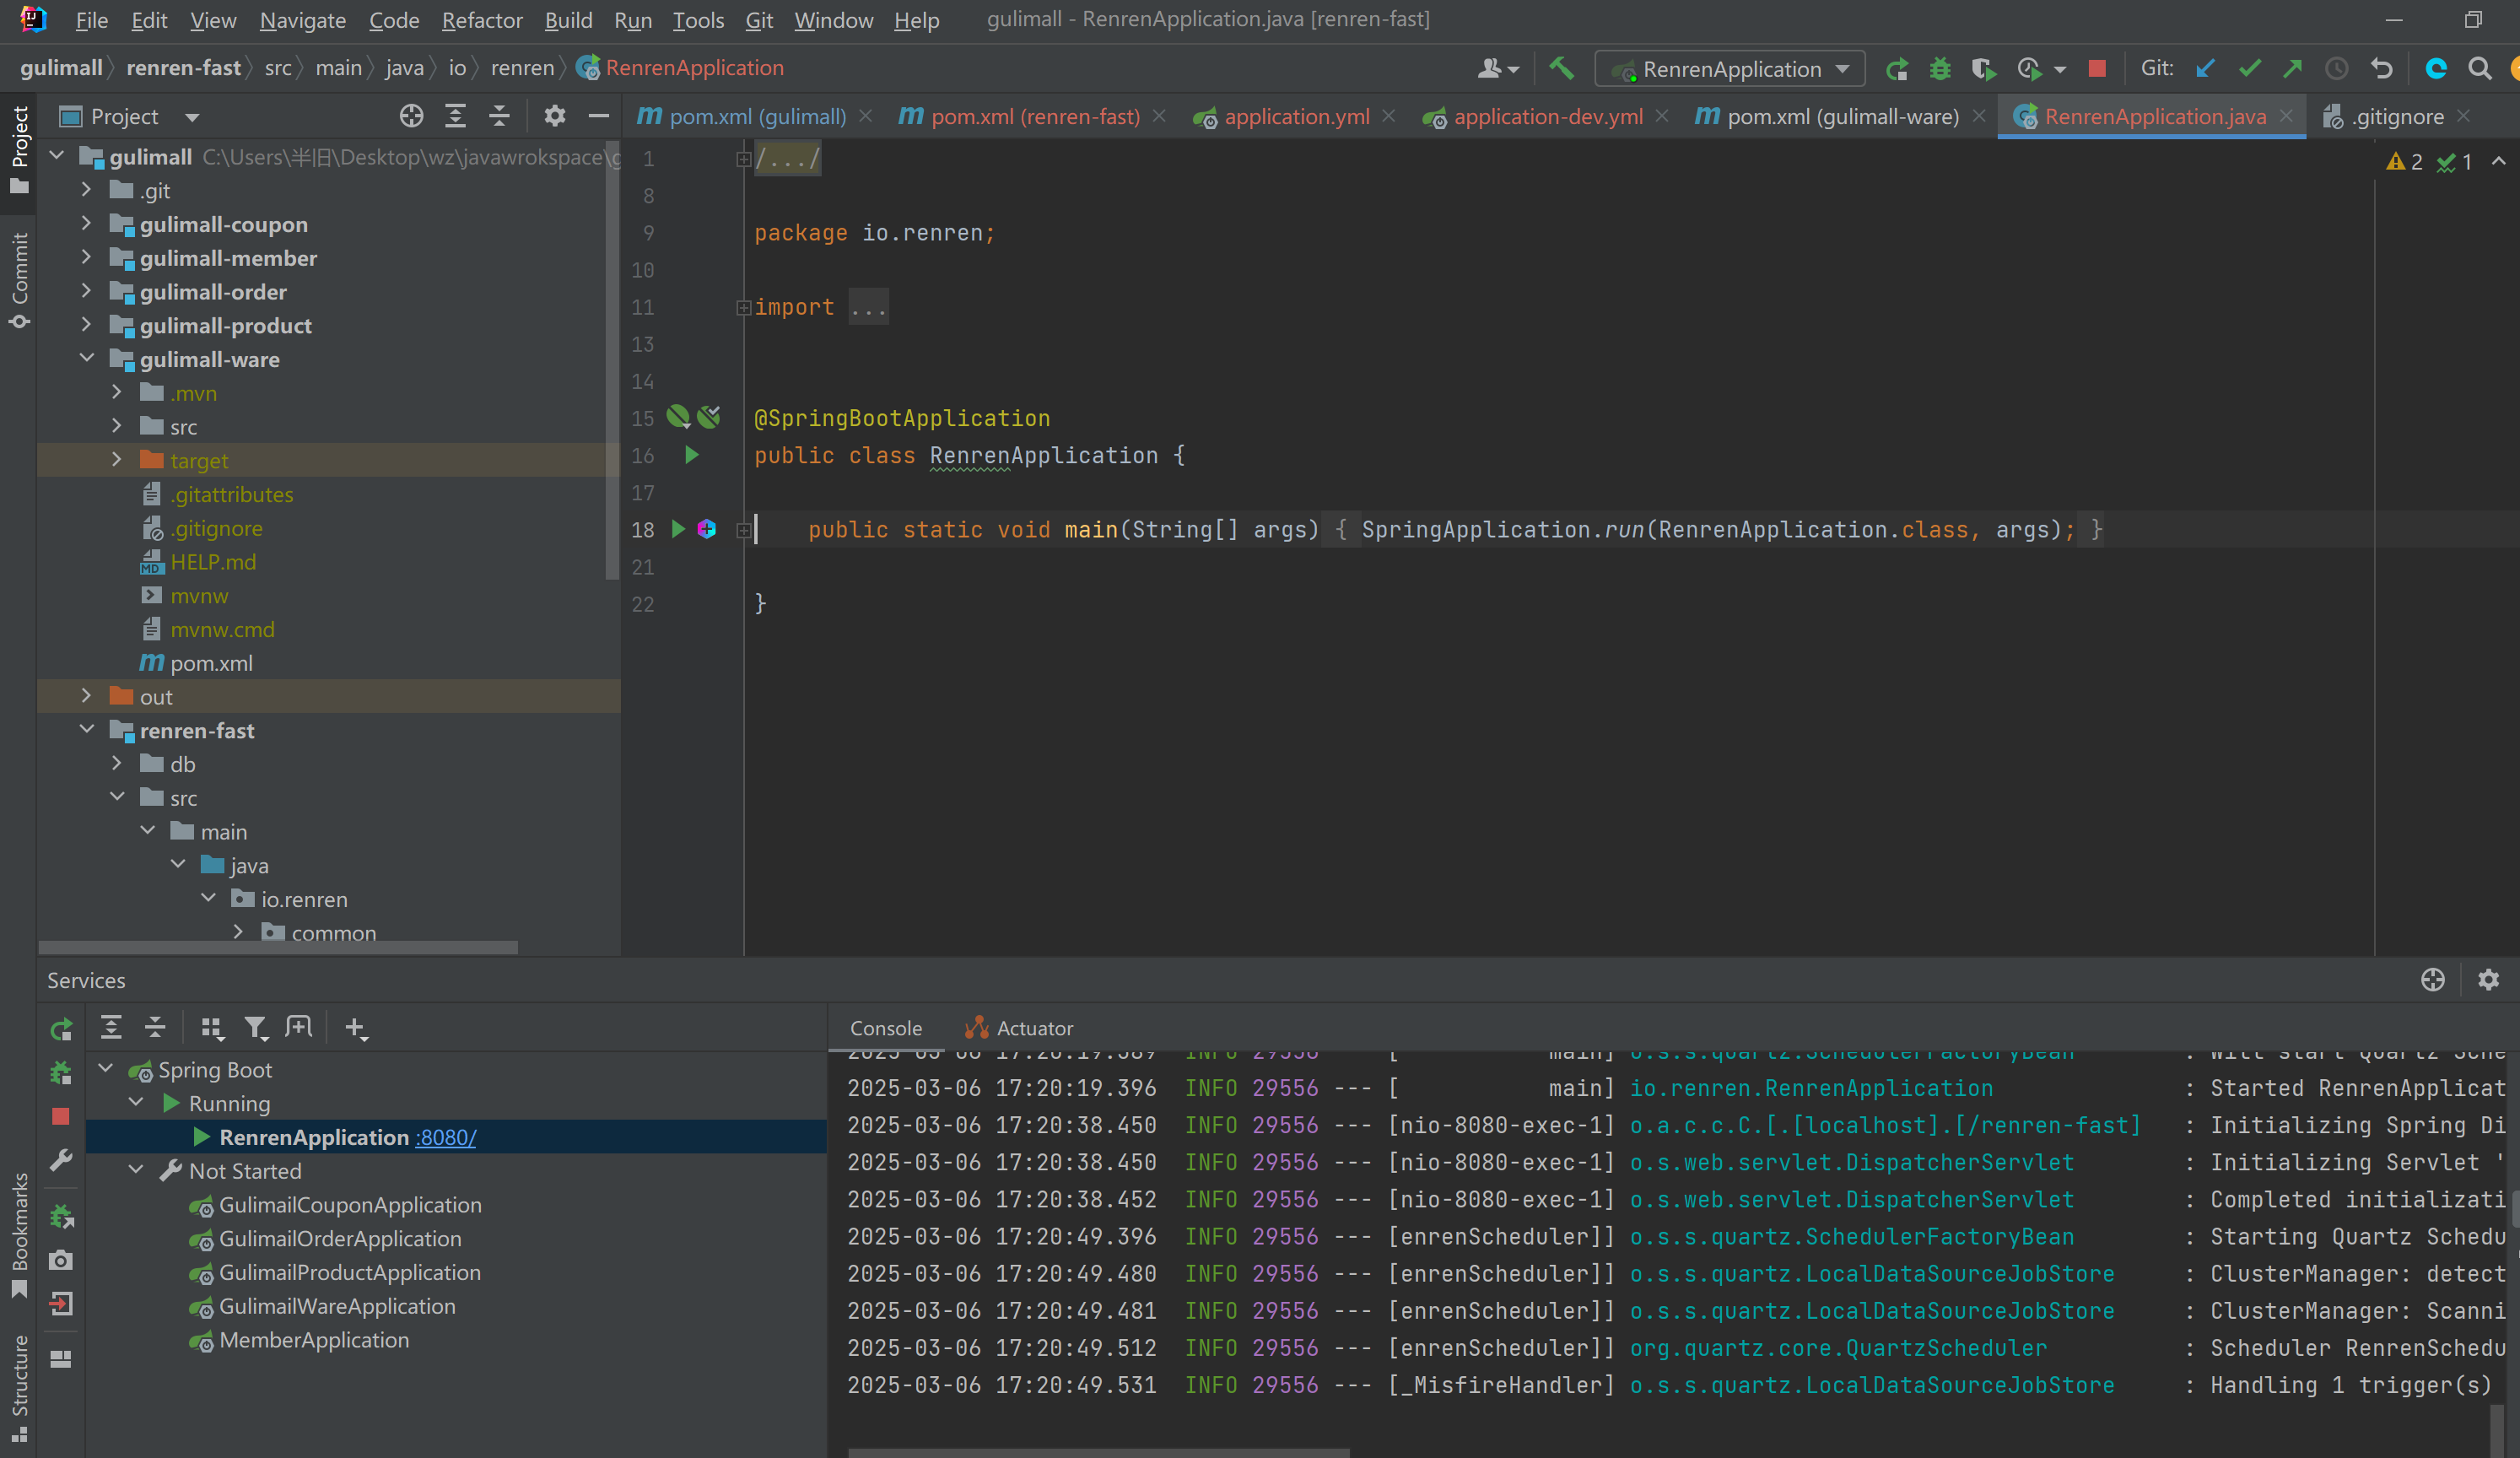Screen dimensions: 2520x1458
Task: Switch to Console tab in Services
Action: (885, 1028)
